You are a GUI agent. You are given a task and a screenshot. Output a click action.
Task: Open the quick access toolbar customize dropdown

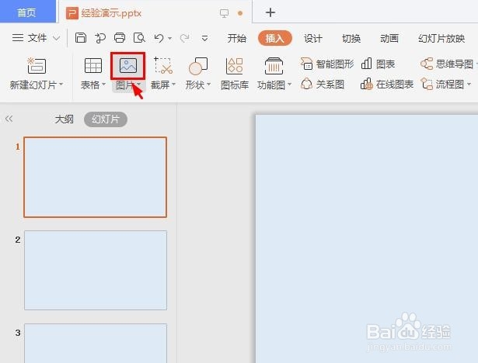point(205,39)
